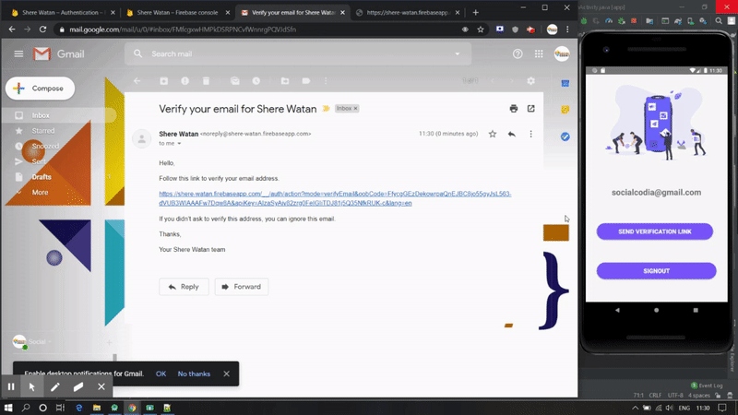Image resolution: width=738 pixels, height=415 pixels.
Task: Expand the More labels list
Action: (40, 193)
